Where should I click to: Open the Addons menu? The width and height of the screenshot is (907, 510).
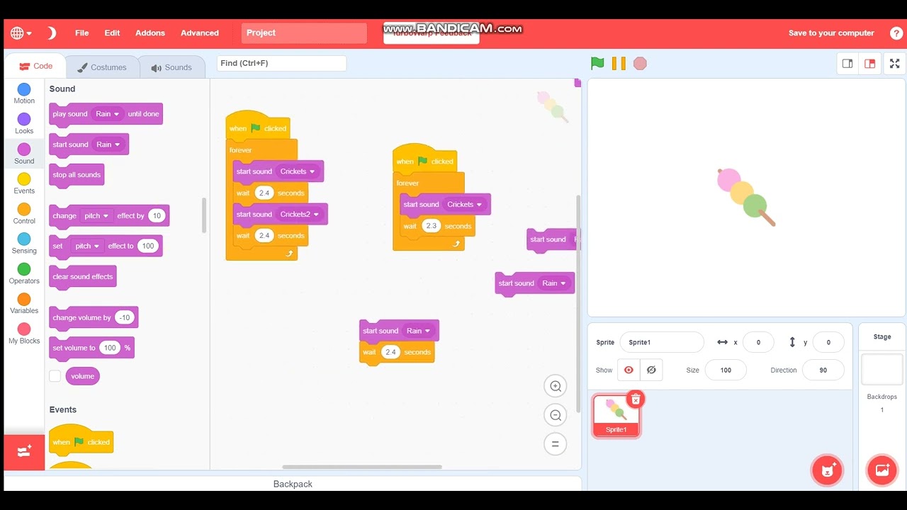tap(150, 33)
